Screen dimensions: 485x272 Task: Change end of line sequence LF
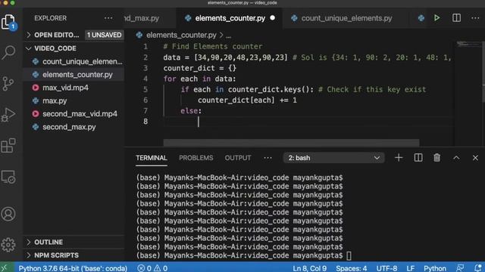point(410,268)
